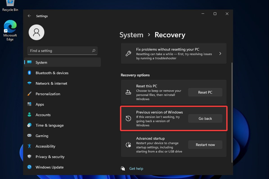Image resolution: width=269 pixels, height=179 pixels.
Task: Go to Windows Update
Action: [49, 167]
